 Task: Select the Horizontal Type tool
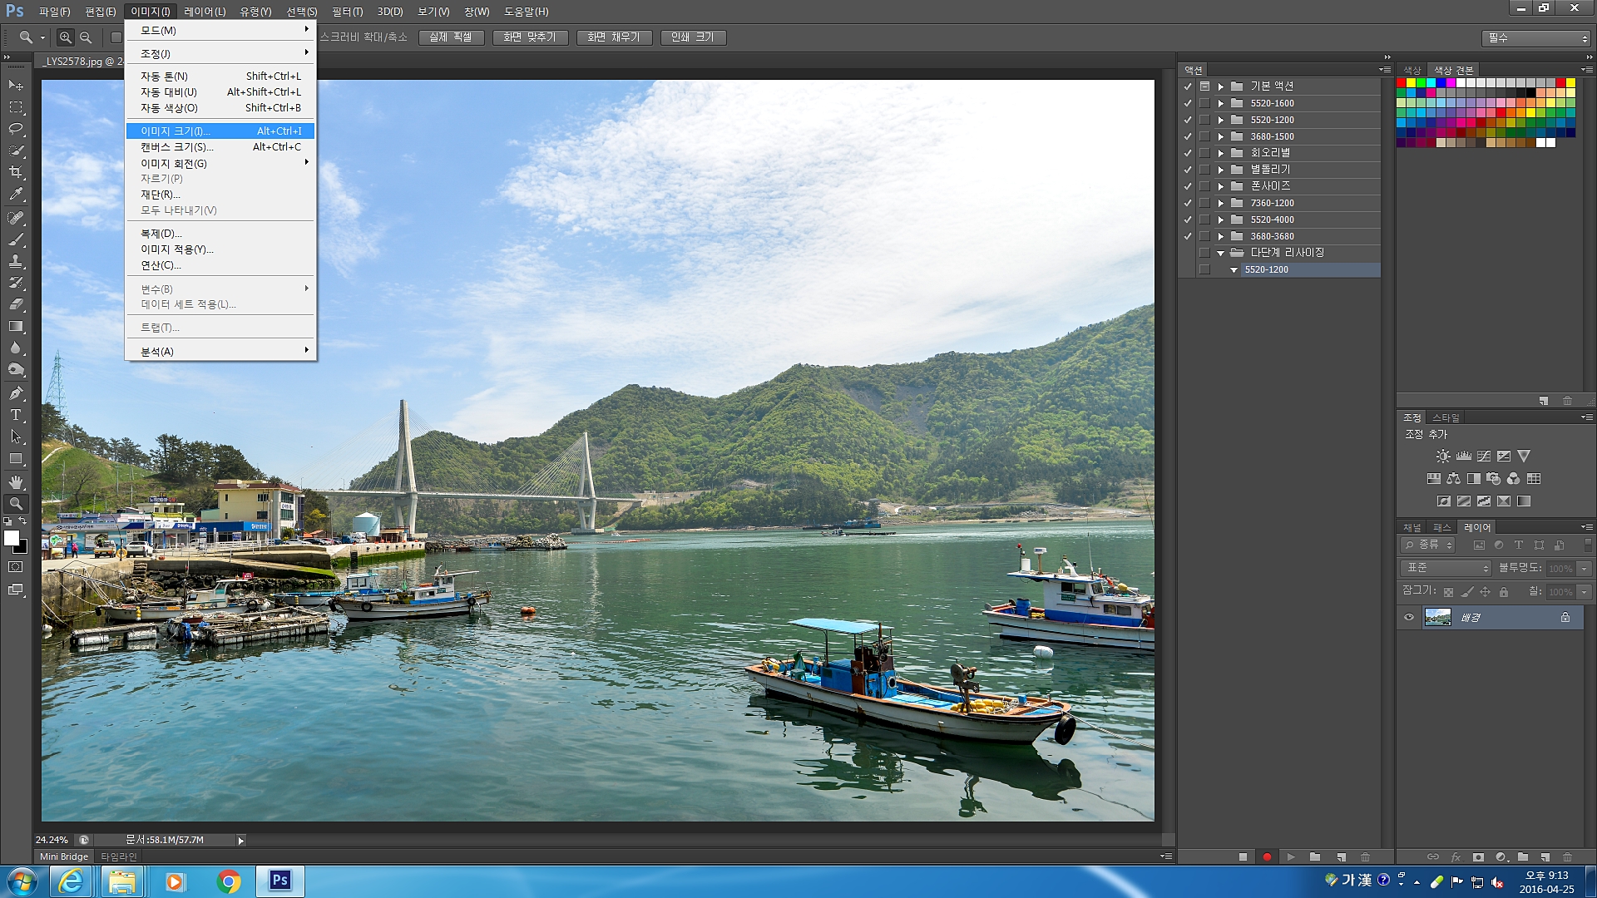click(16, 415)
